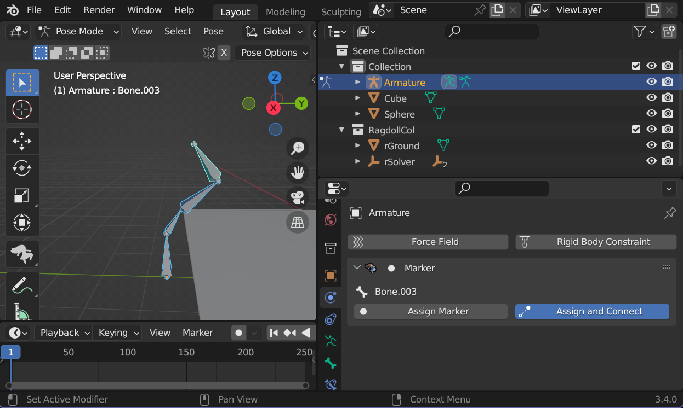This screenshot has height=408, width=683.
Task: Select the Cursor tool in toolbar
Action: pyautogui.click(x=22, y=109)
